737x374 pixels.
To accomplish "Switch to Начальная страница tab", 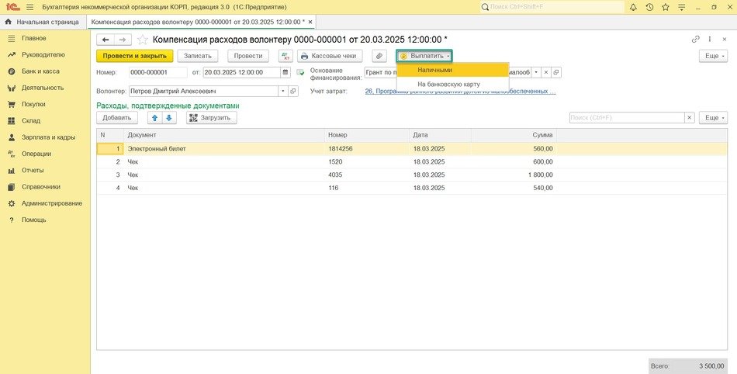I will coord(43,22).
